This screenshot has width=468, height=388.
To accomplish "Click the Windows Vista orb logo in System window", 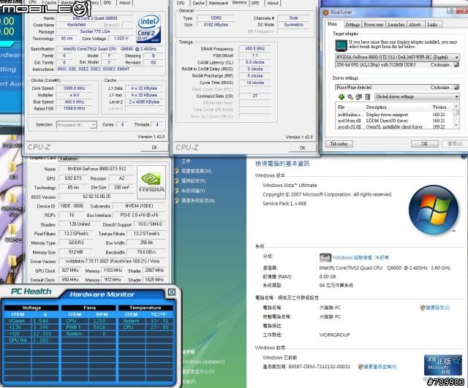I will click(434, 210).
